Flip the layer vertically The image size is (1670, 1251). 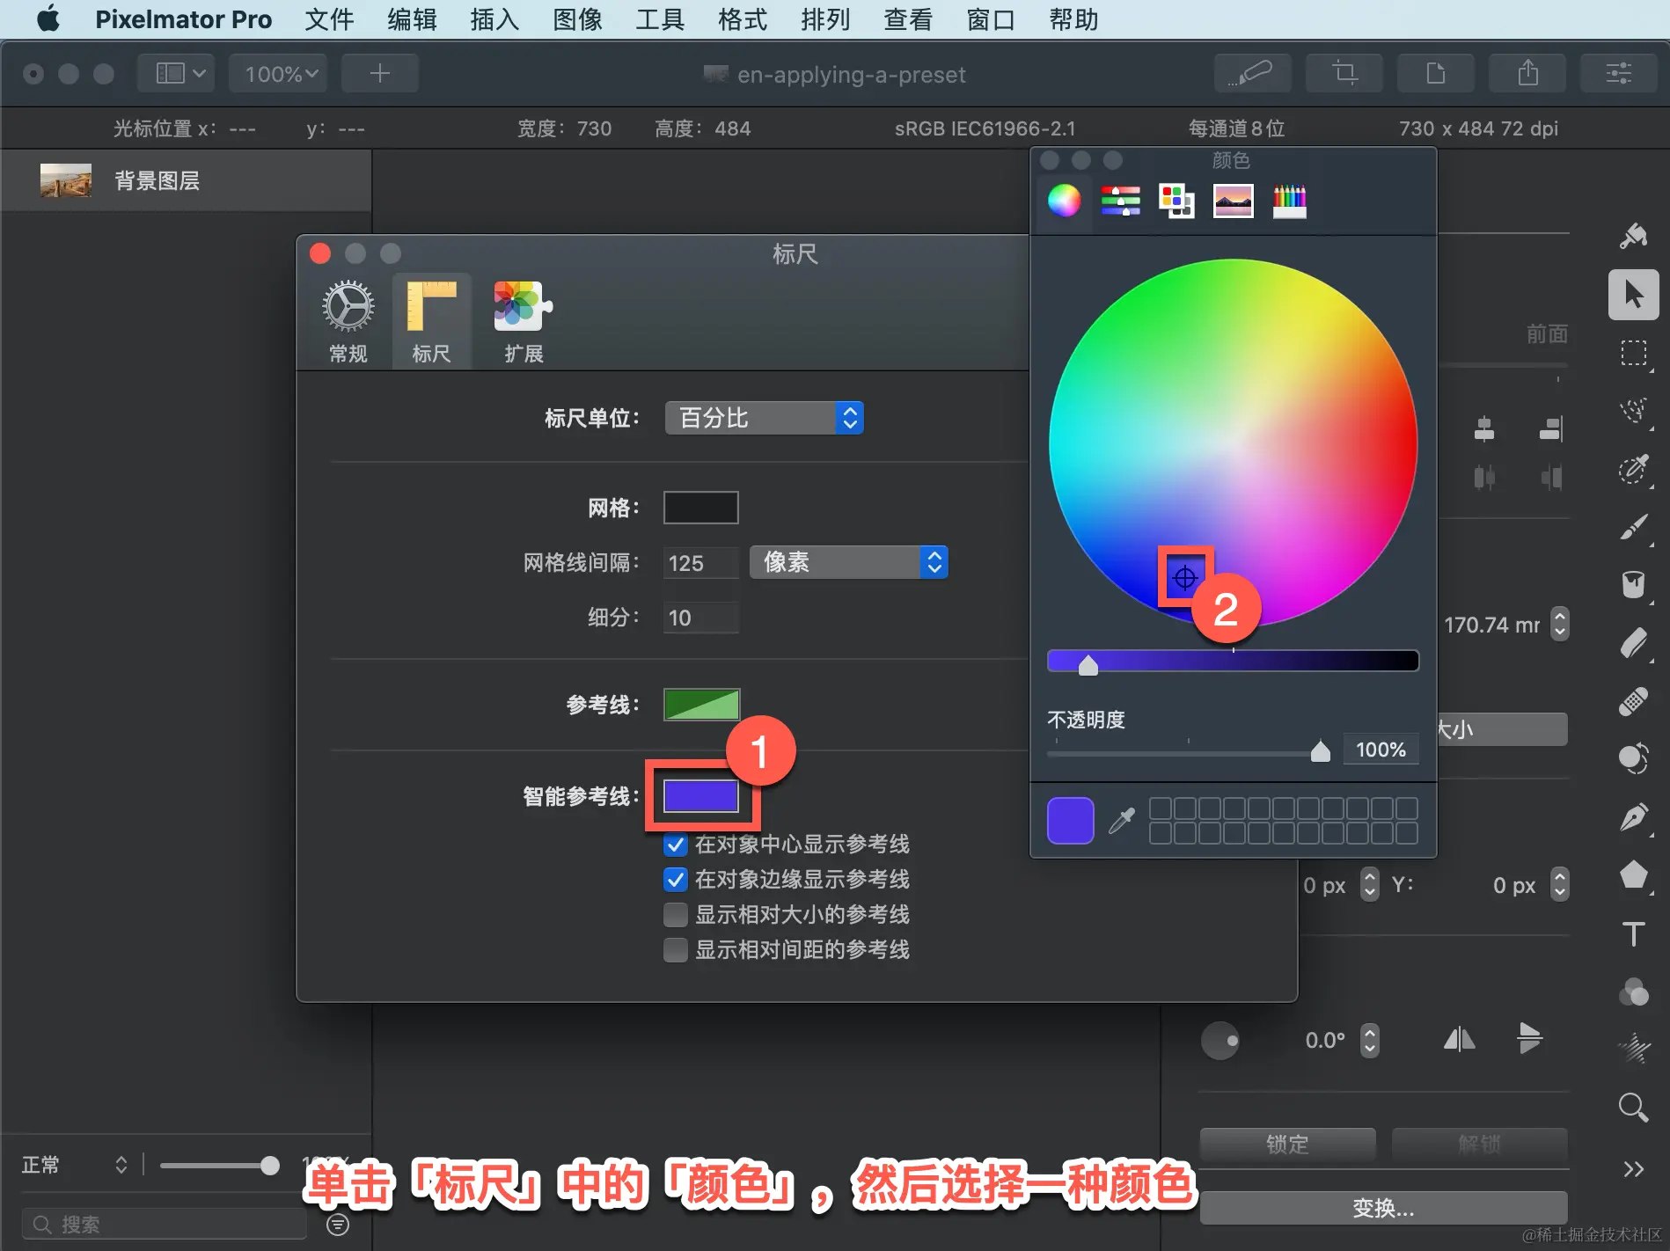pyautogui.click(x=1529, y=1038)
